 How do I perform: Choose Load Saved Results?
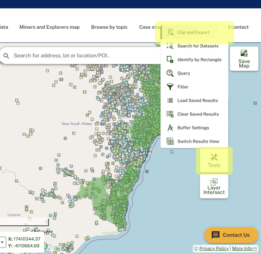point(194,100)
